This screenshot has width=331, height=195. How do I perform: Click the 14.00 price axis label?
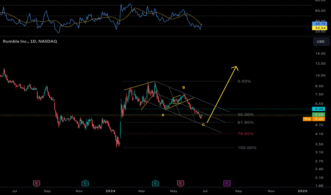tap(320, 54)
